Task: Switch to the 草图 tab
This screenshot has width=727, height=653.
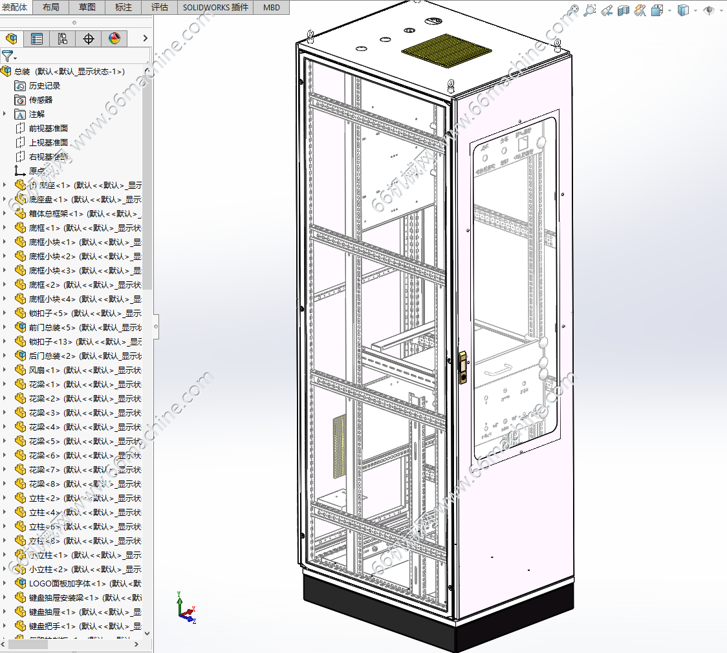Action: [x=87, y=7]
